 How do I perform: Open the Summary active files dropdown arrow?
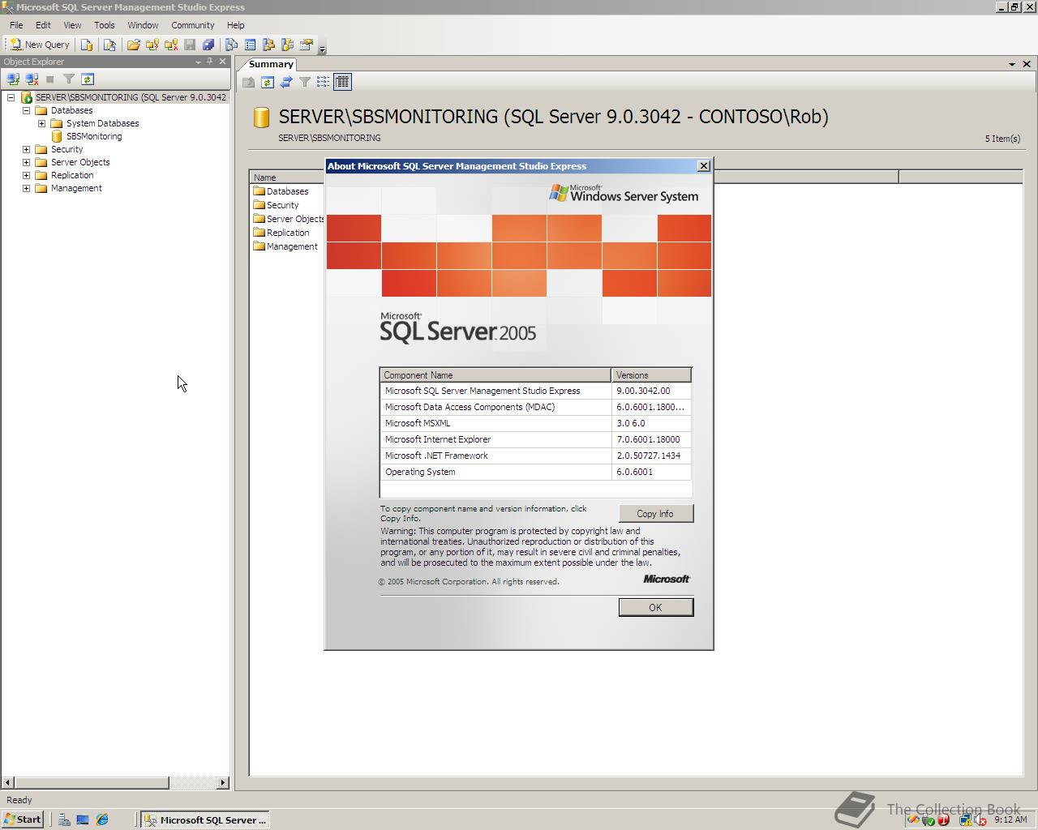coord(1012,64)
